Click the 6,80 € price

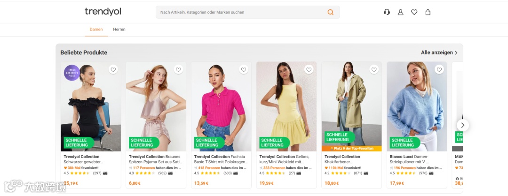click(135, 183)
